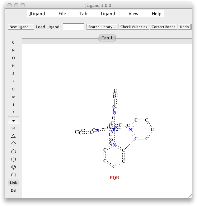Toggle the Link mode button
This screenshot has height=206, width=197.
tap(13, 183)
